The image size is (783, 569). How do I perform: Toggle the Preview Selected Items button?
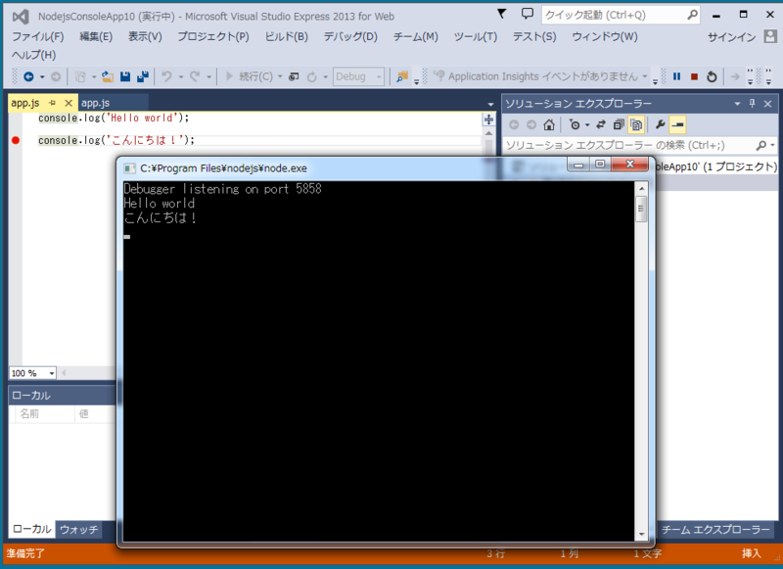click(x=677, y=124)
